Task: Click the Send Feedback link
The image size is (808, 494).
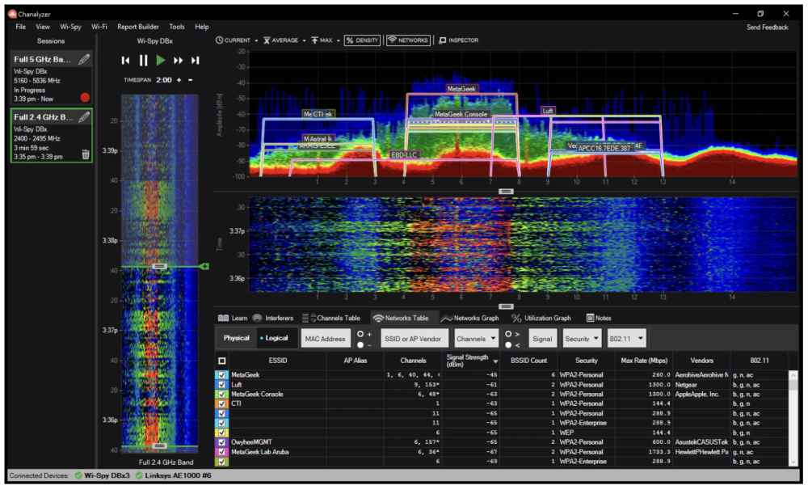Action: pyautogui.click(x=767, y=27)
